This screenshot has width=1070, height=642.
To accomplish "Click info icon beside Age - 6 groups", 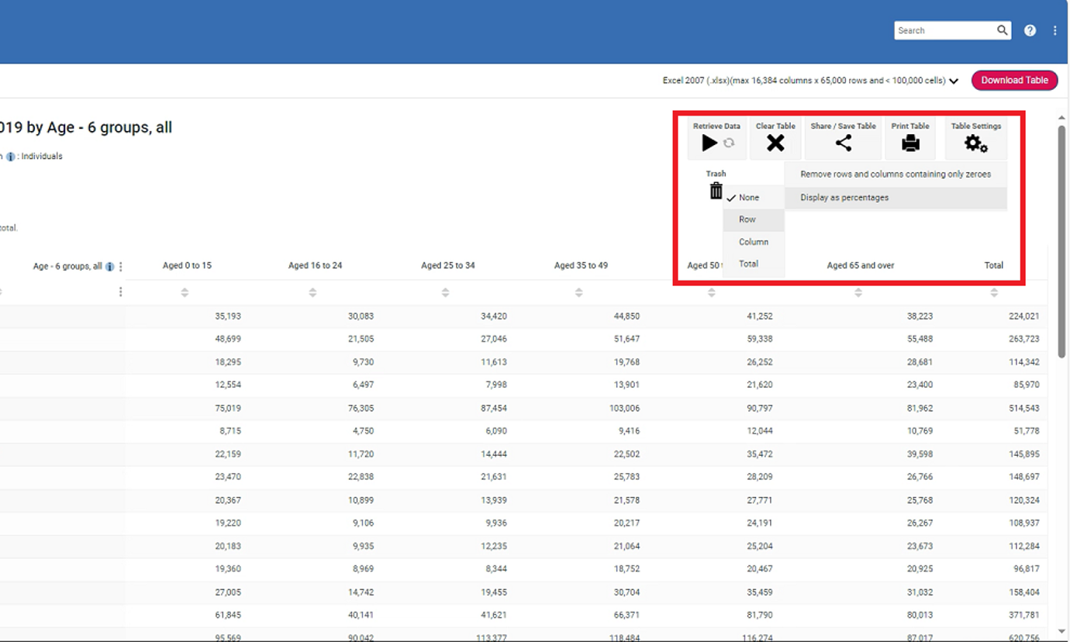I will pyautogui.click(x=110, y=267).
